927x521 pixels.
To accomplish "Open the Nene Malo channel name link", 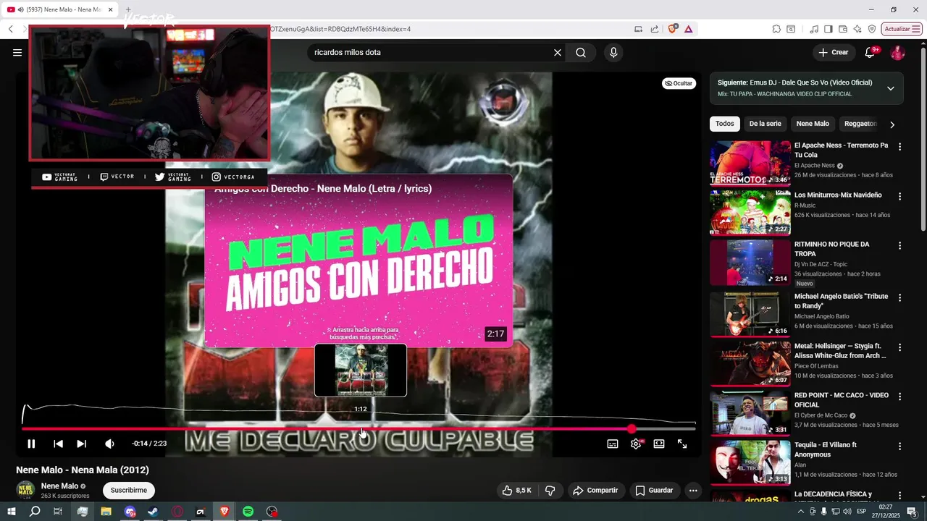I will [59, 486].
